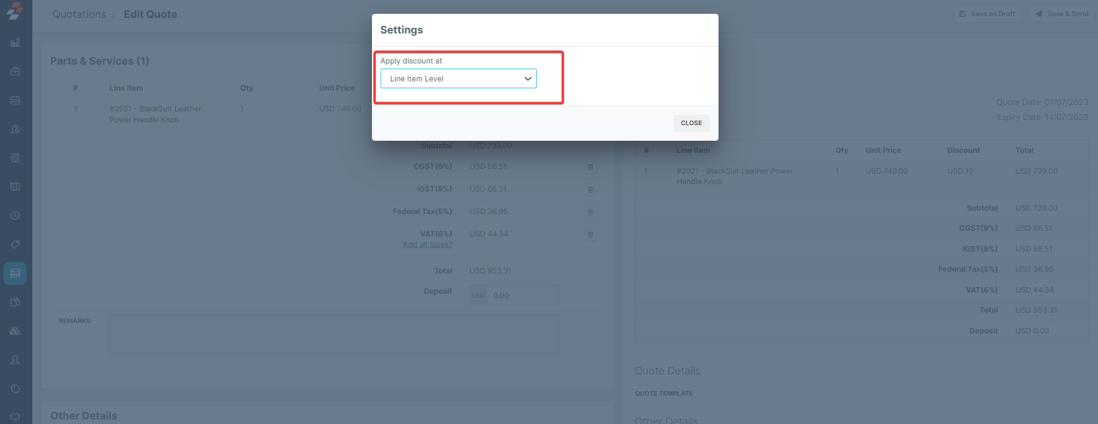
Task: Open the briefcase icon in sidebar
Action: [x=15, y=72]
